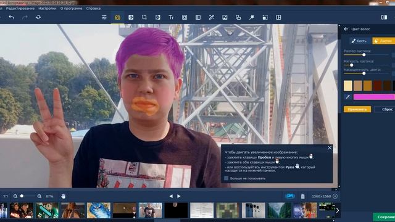Open the magic wand enhancement tool
Screen dimensions: 395x222
(211, 17)
